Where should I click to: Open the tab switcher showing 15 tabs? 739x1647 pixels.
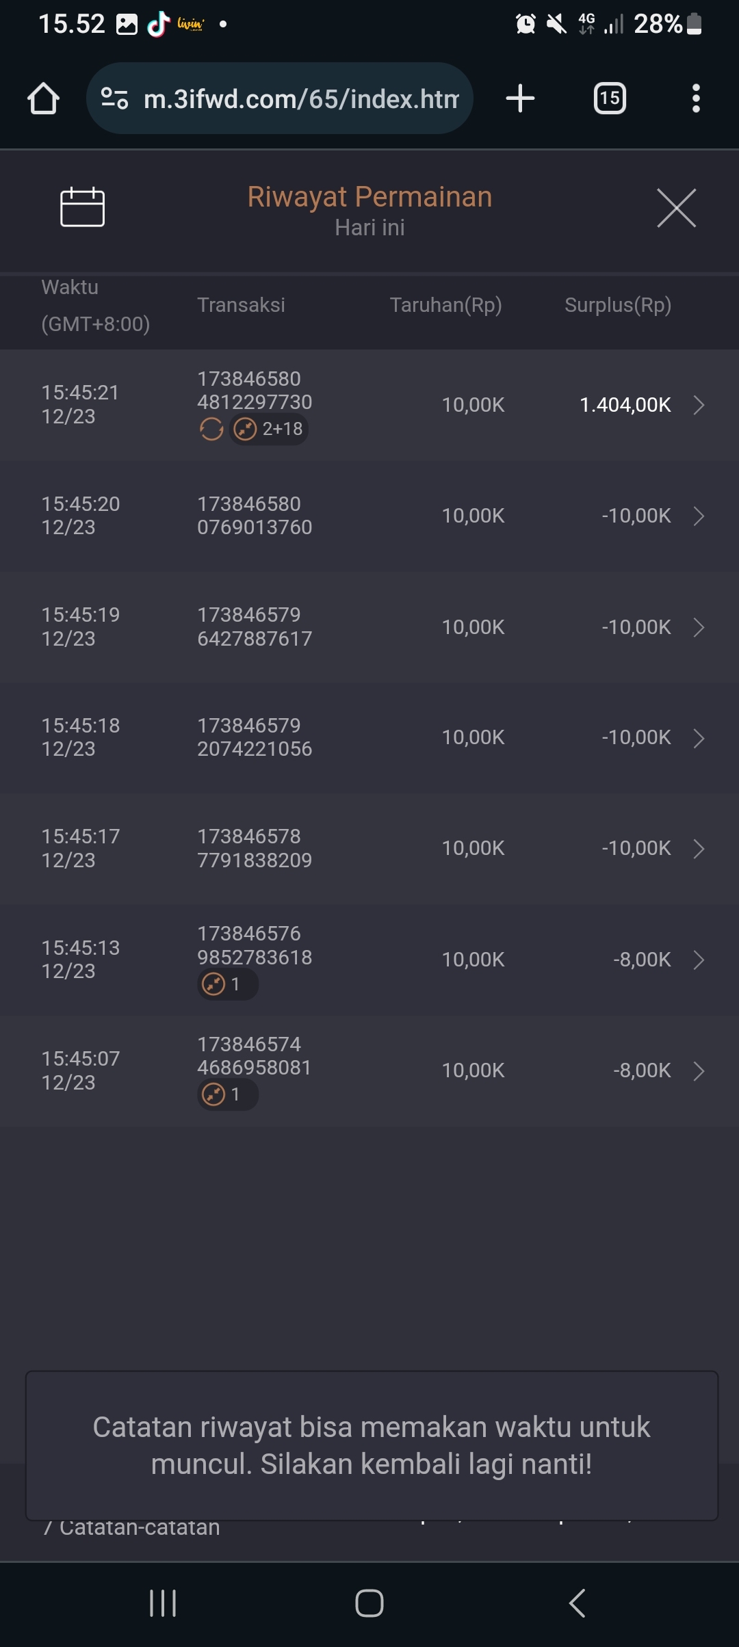[610, 98]
